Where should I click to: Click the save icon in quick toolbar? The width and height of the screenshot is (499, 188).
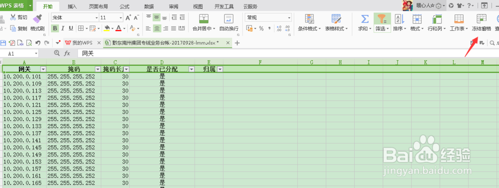pos(3,43)
